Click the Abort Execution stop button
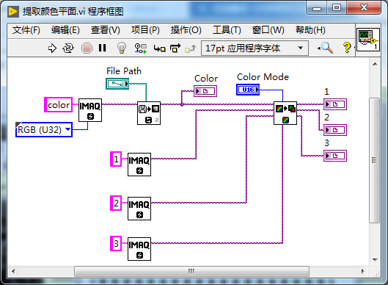The height and width of the screenshot is (285, 388). tap(87, 48)
